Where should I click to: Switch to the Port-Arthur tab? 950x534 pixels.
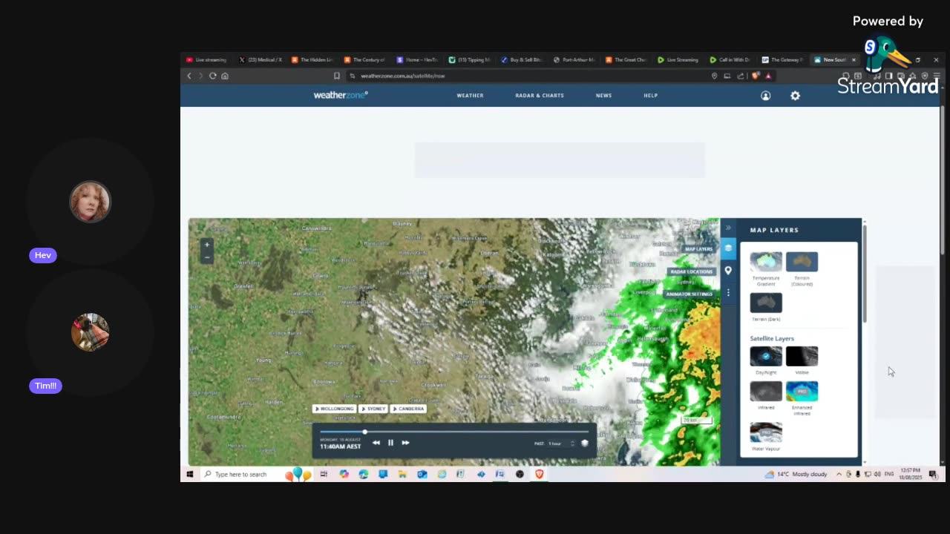574,59
